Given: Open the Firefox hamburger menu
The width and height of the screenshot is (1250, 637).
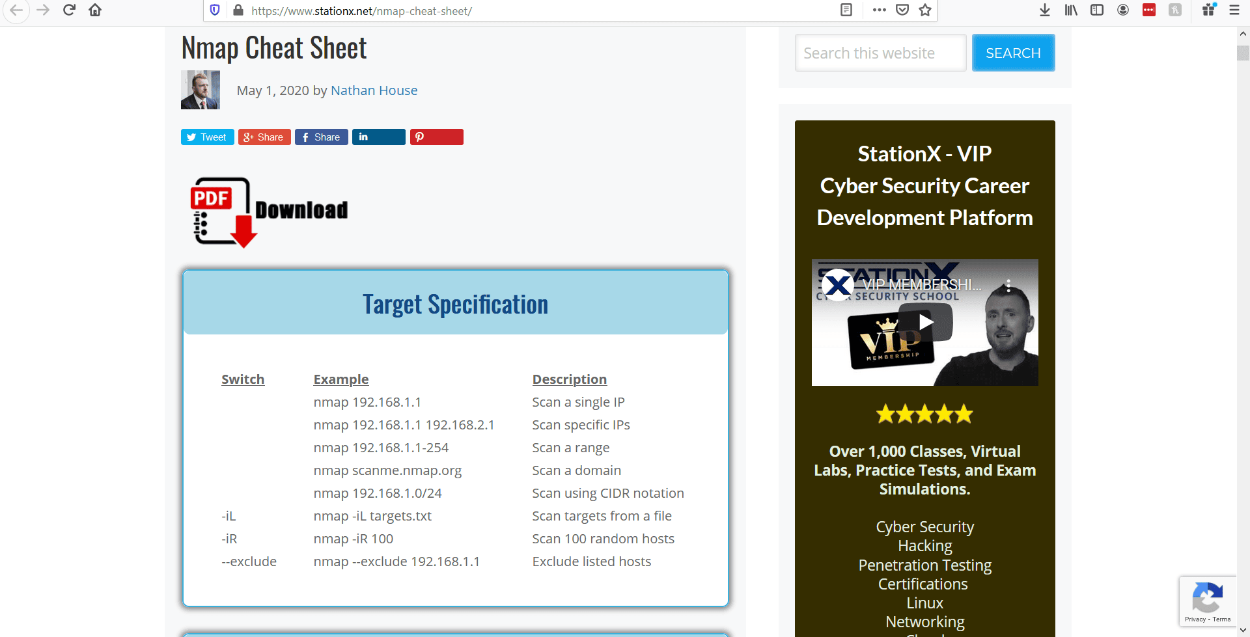Looking at the screenshot, I should pyautogui.click(x=1234, y=10).
